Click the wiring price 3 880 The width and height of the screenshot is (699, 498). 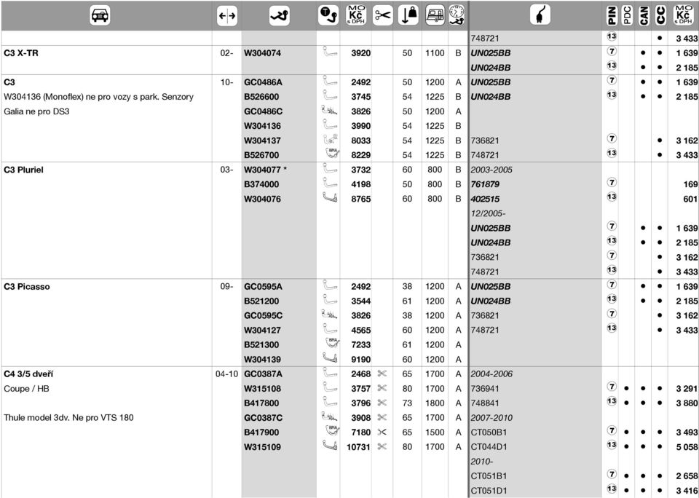(x=687, y=403)
